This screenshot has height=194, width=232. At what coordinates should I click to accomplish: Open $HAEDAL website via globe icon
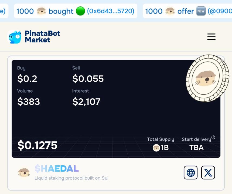(x=191, y=173)
